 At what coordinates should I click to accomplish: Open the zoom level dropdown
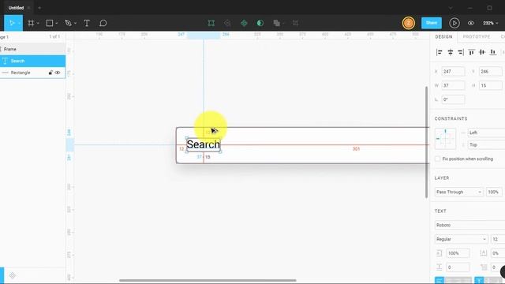click(490, 23)
